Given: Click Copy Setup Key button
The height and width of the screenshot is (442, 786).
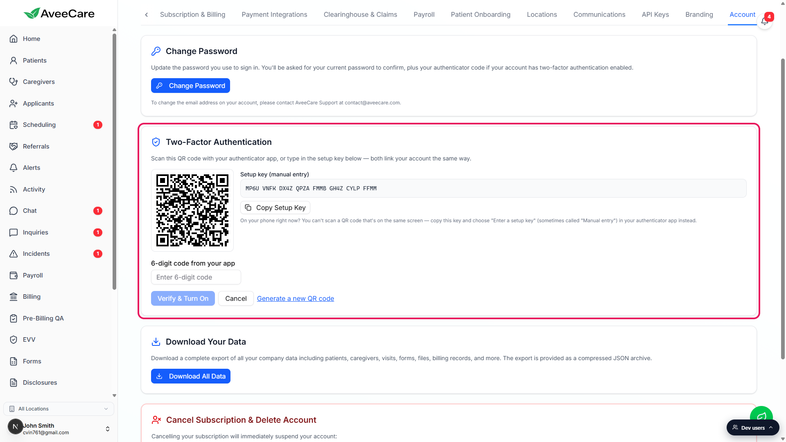Looking at the screenshot, I should [275, 208].
